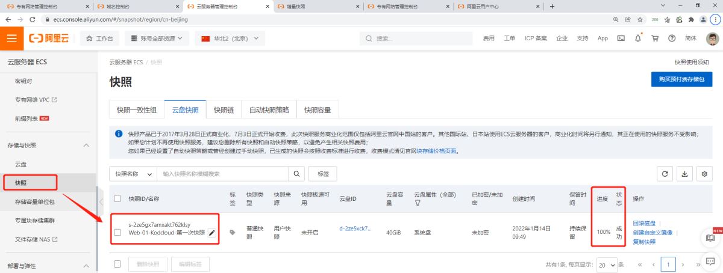Select all snapshots with header checkbox
Screen dimensions: 723x273
[x=117, y=198]
